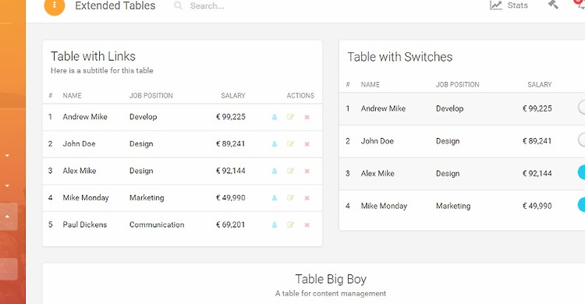The width and height of the screenshot is (585, 304).
Task: Collapse the highlighted sidebar caret-up item
Action: tap(8, 217)
